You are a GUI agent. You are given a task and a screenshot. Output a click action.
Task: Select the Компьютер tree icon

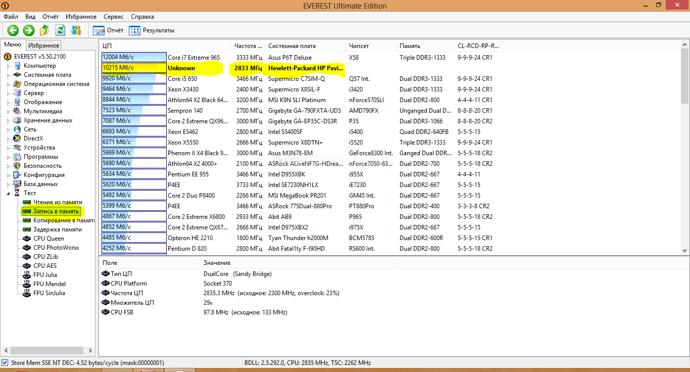18,66
